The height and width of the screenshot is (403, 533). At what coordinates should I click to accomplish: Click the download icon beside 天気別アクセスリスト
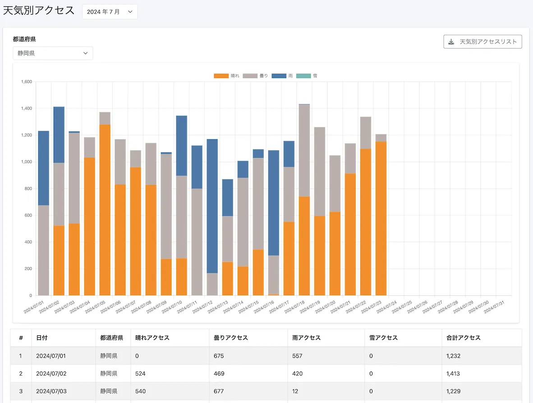451,42
